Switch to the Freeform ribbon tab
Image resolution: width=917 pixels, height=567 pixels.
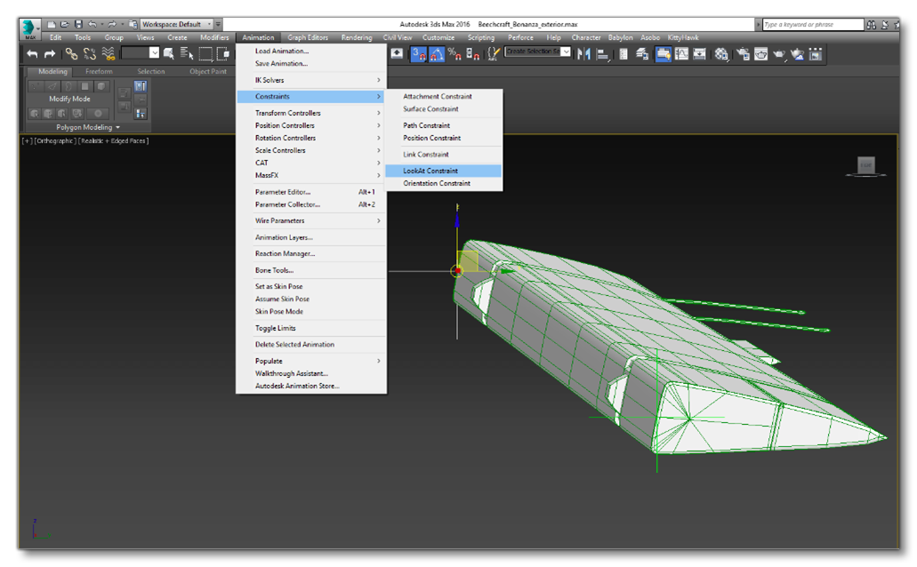point(101,71)
